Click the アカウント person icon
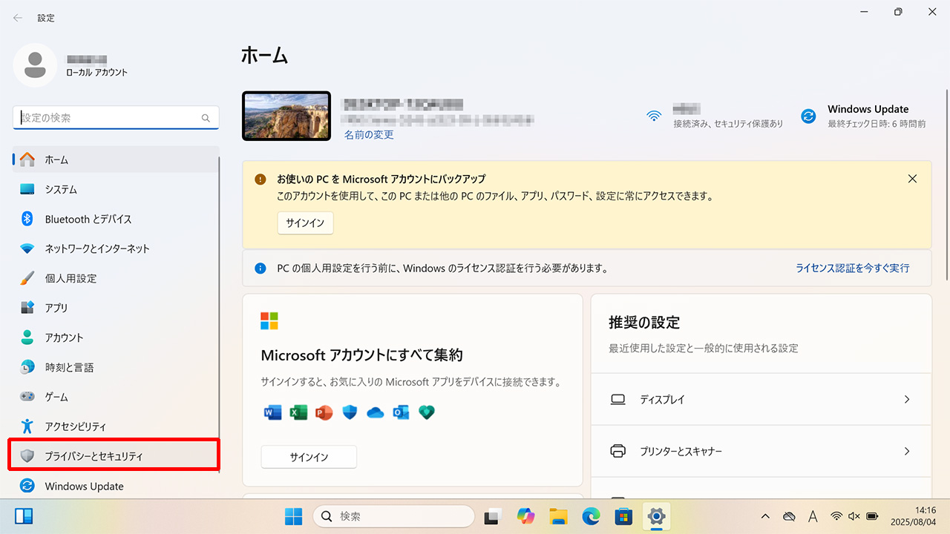950x534 pixels. pyautogui.click(x=27, y=337)
